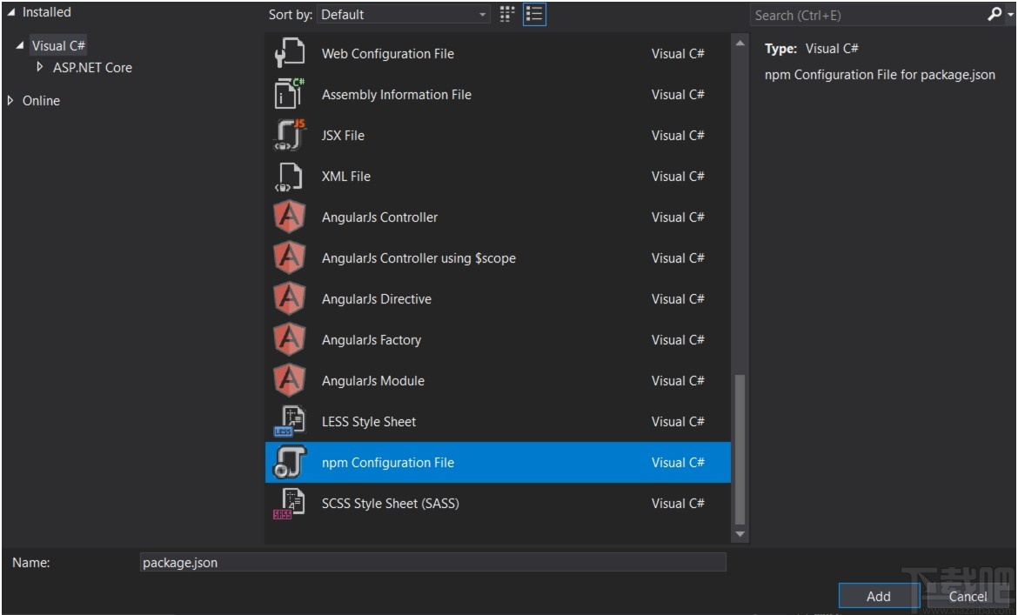Select the AngularJs Directive template icon
Screen dimensions: 1018x615
tap(288, 298)
